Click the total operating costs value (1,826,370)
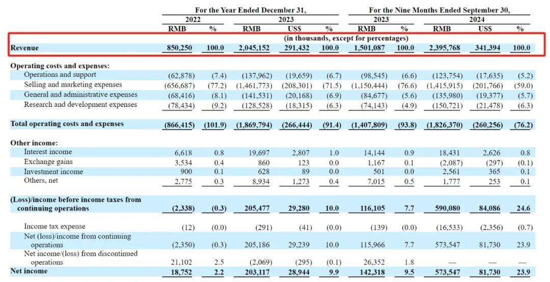 (445, 125)
